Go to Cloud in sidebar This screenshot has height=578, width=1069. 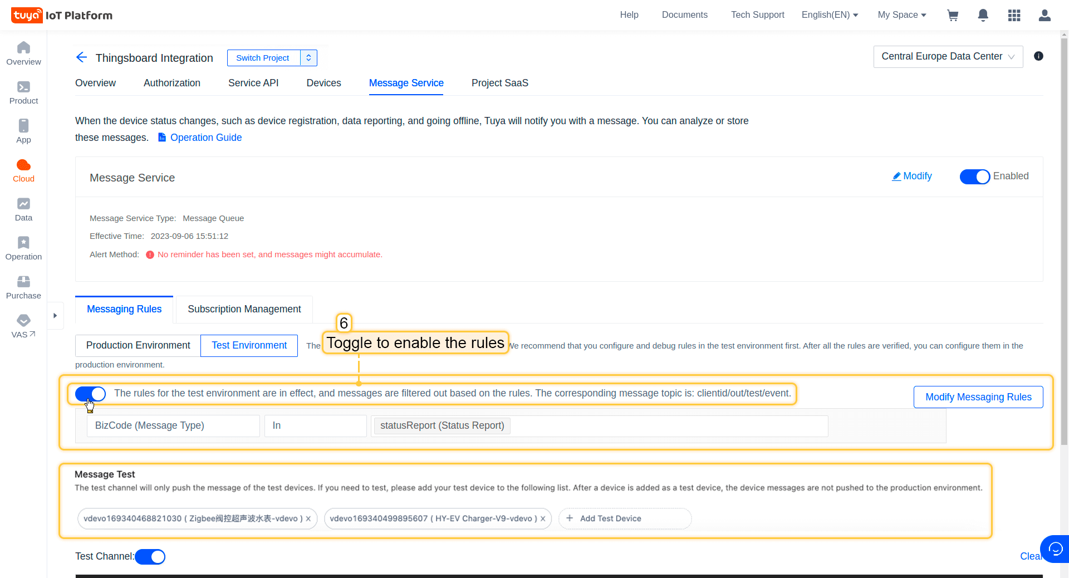pyautogui.click(x=23, y=170)
